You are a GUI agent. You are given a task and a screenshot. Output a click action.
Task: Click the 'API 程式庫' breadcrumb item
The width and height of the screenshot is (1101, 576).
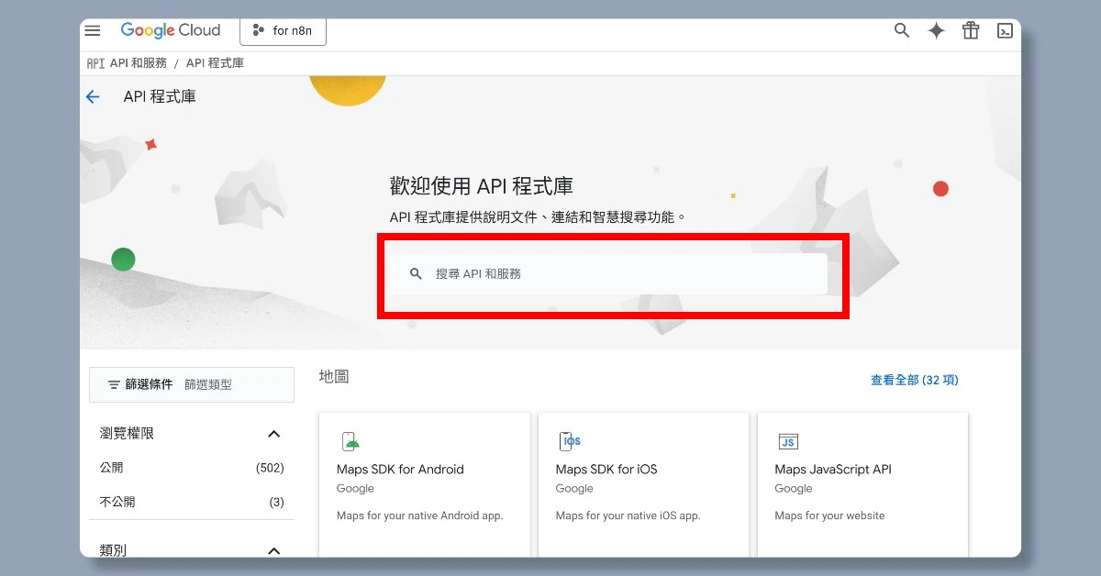[x=215, y=63]
